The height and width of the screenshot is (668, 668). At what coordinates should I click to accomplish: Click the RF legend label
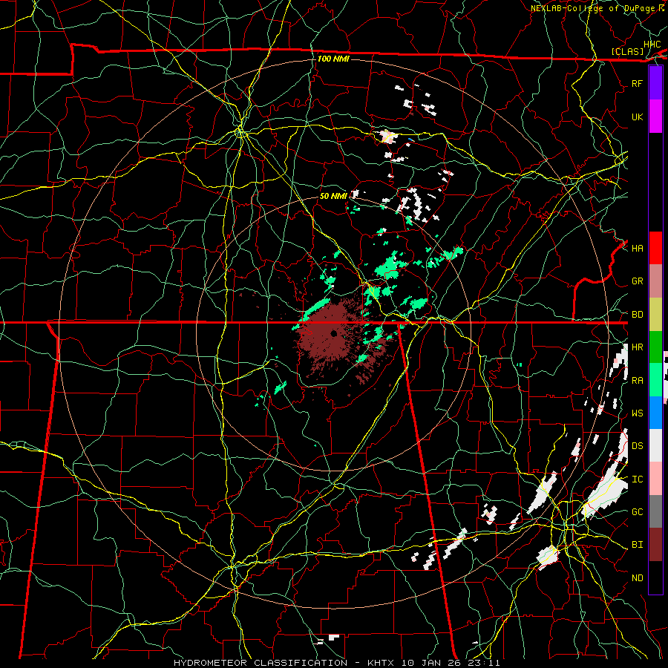(x=637, y=83)
